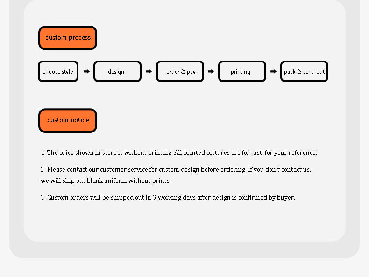Viewport: 369px width, 277px height.
Task: Click the printing step box
Action: pyautogui.click(x=242, y=71)
